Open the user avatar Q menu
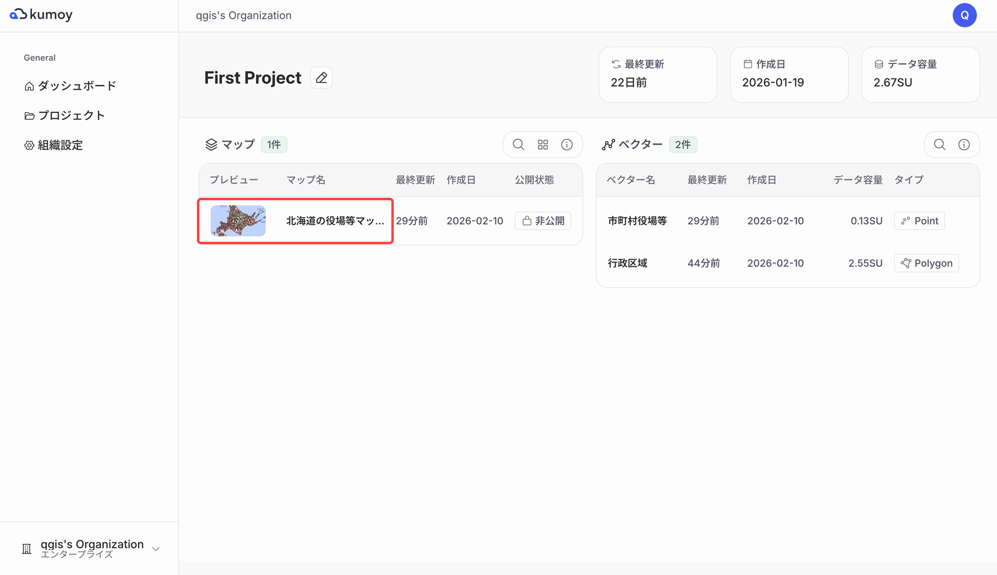The width and height of the screenshot is (997, 575). pos(964,15)
